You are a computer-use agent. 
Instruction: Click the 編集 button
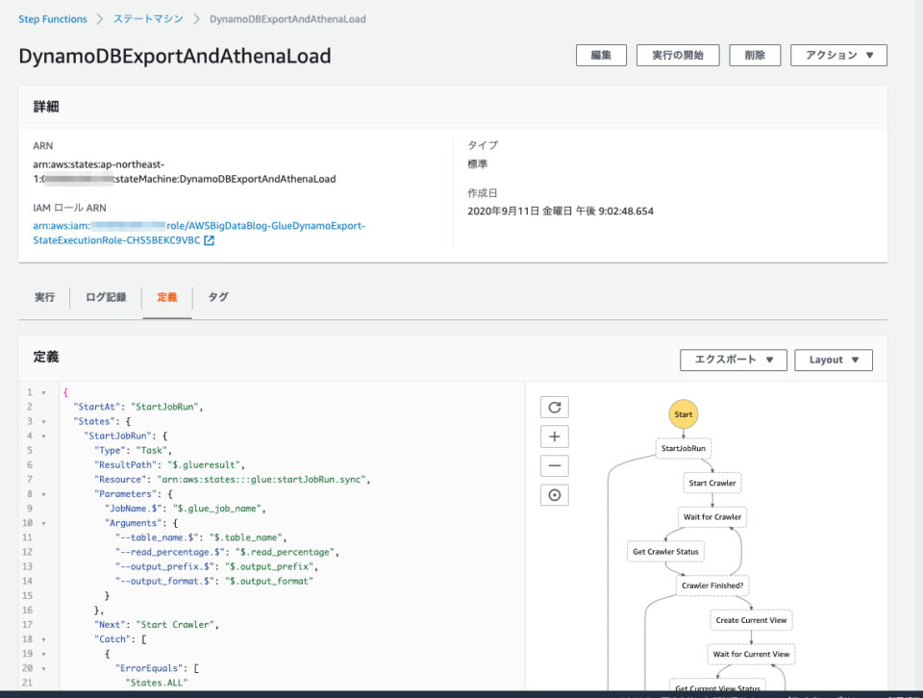[x=601, y=55]
